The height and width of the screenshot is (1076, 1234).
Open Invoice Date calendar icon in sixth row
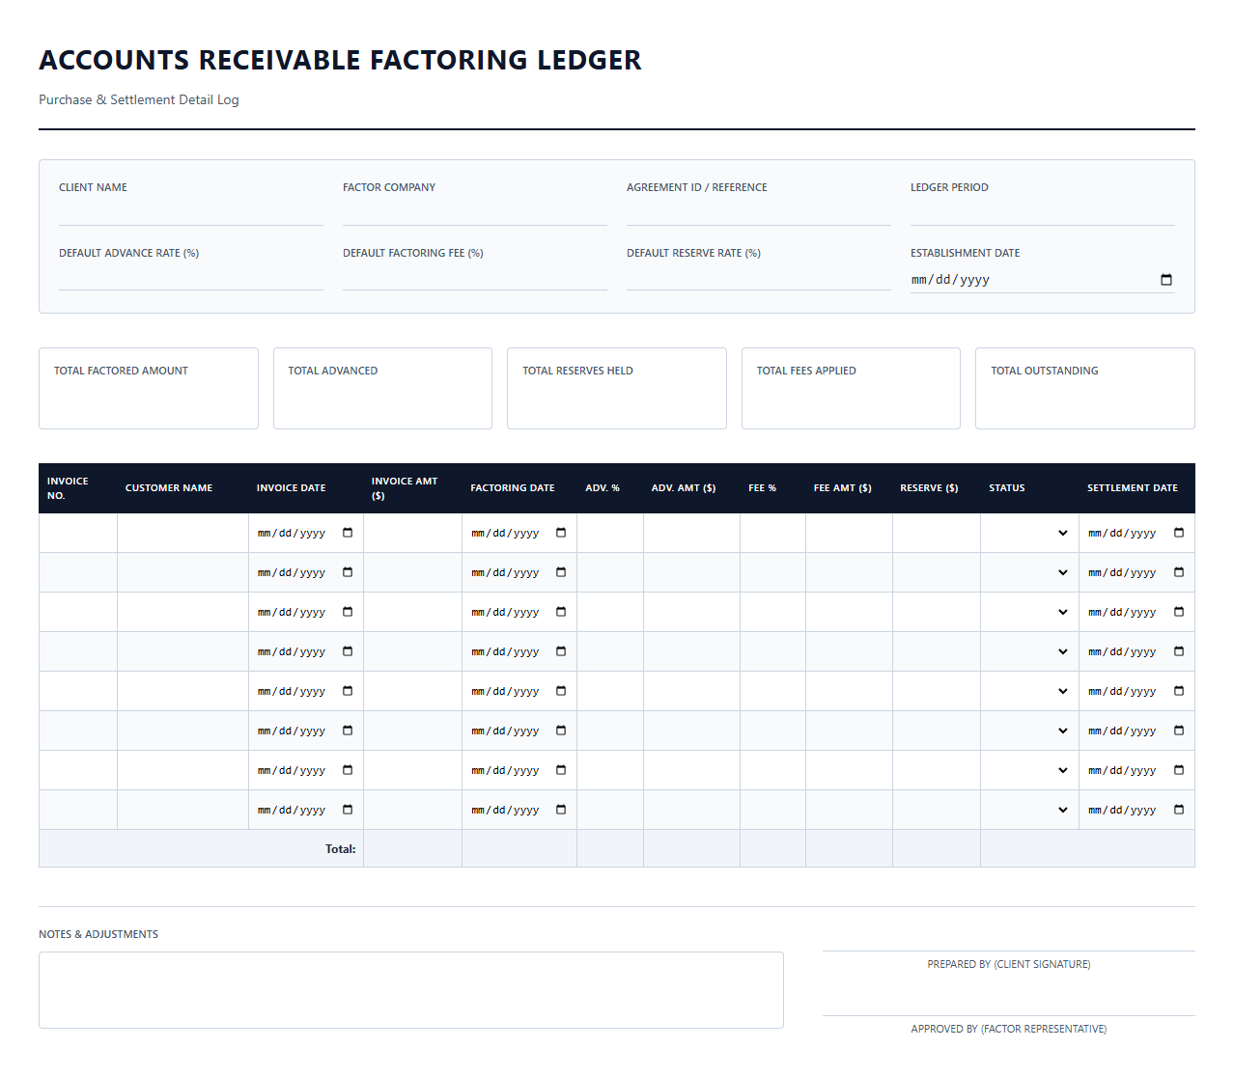click(x=348, y=731)
